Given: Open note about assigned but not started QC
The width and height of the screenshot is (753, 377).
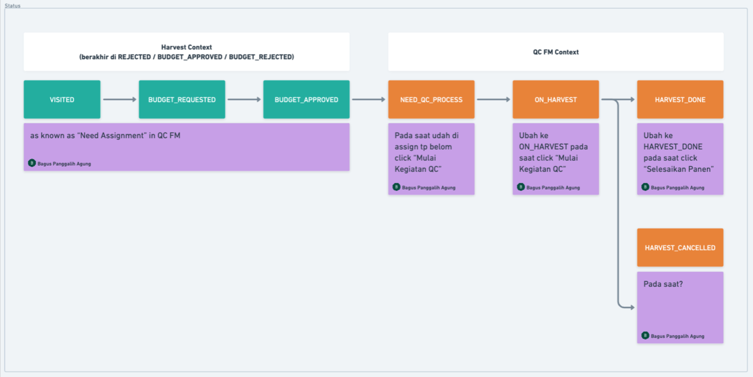Looking at the screenshot, I should coord(431,159).
